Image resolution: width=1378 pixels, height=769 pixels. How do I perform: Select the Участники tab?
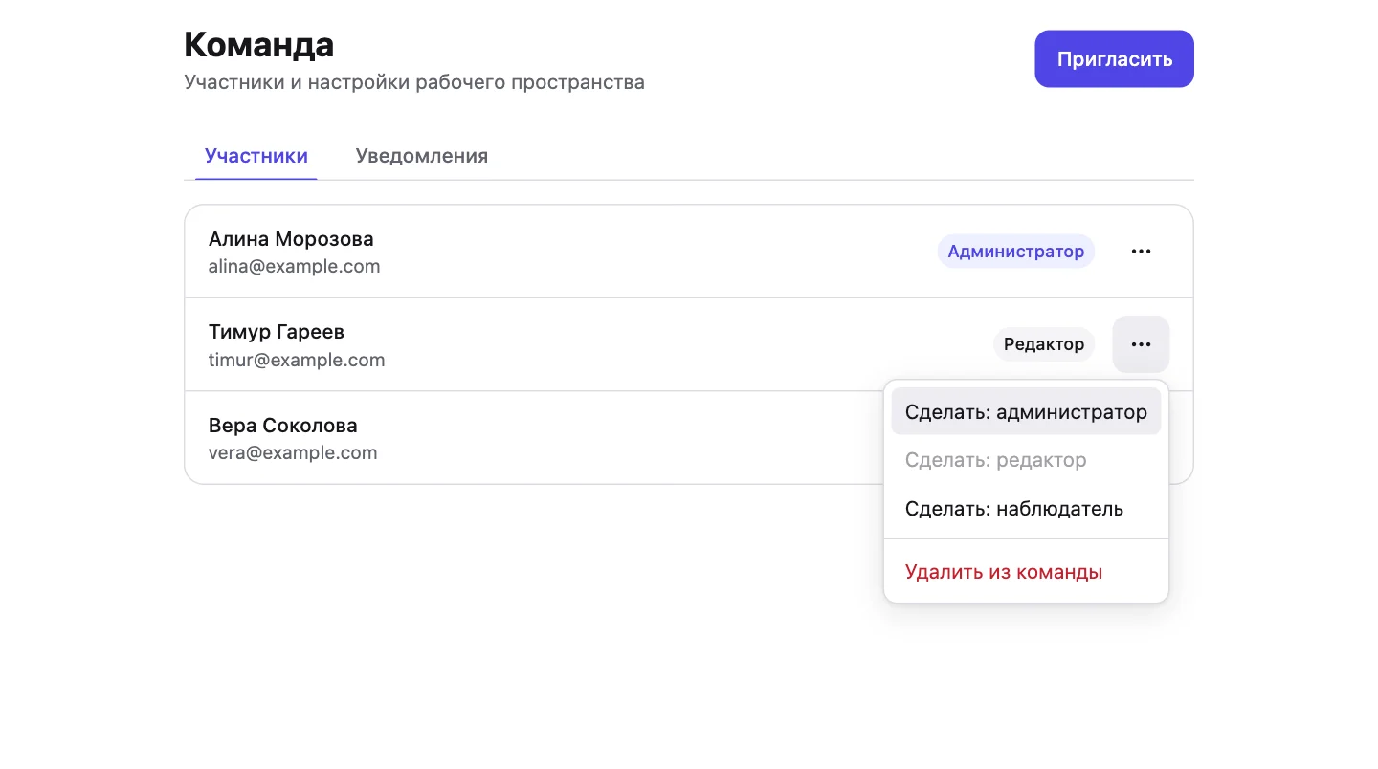tap(256, 156)
